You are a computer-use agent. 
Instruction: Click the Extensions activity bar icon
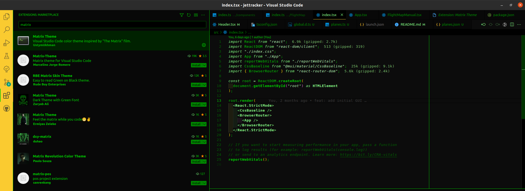click(x=7, y=95)
